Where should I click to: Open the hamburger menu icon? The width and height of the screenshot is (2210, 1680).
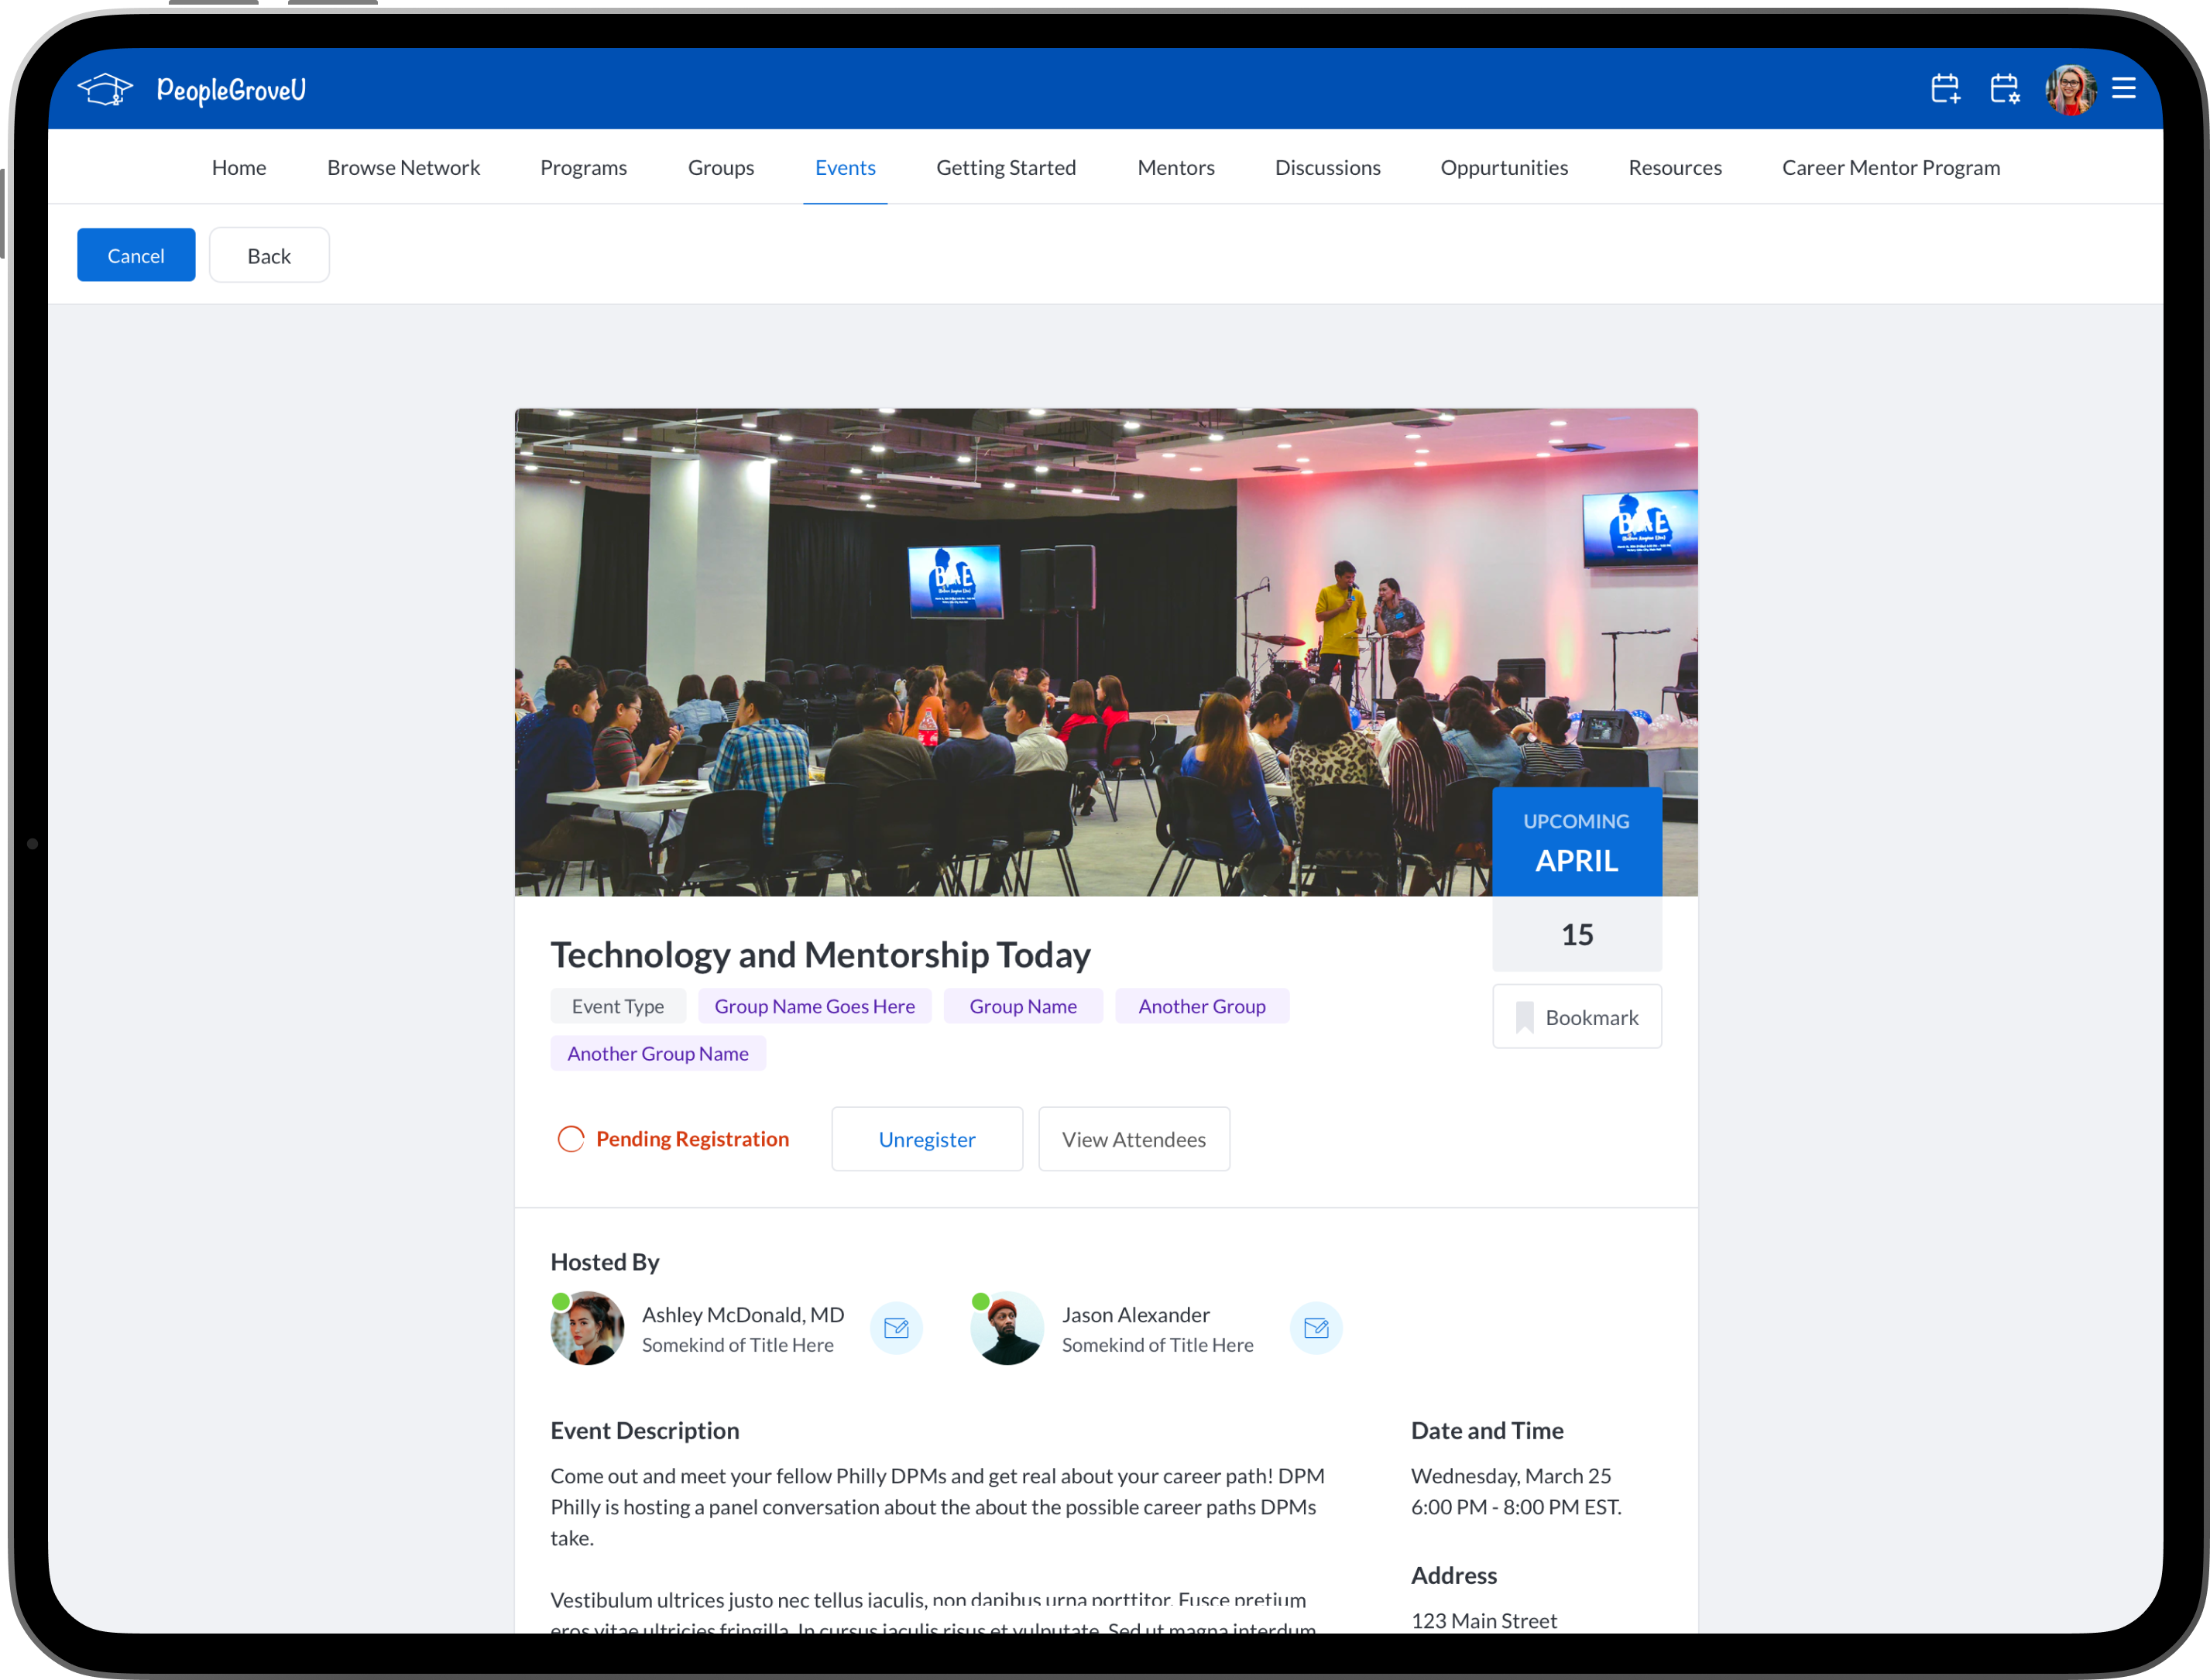(2123, 89)
